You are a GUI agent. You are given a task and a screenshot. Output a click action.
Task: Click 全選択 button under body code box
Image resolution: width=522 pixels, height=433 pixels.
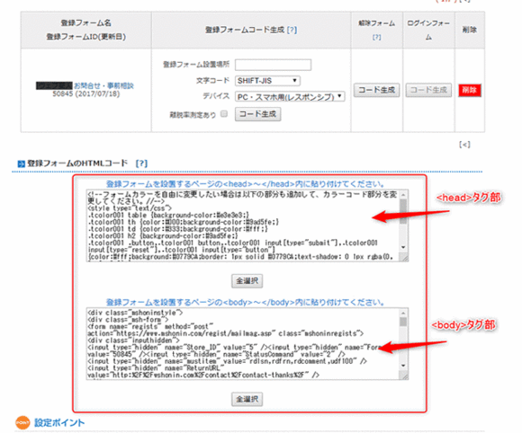coord(247,399)
